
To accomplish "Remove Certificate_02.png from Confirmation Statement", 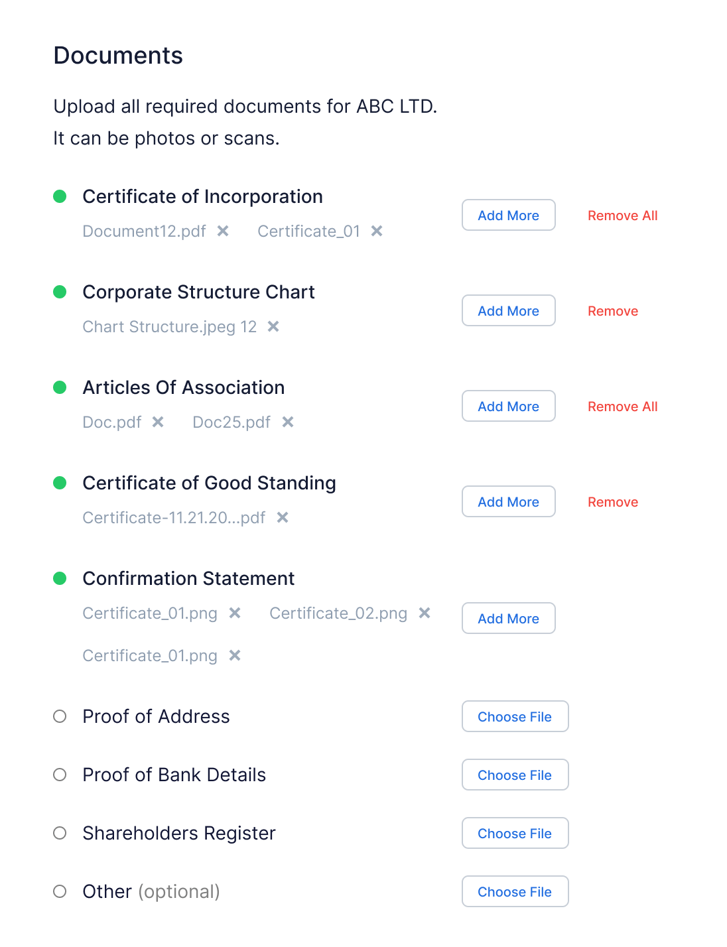I will 425,613.
